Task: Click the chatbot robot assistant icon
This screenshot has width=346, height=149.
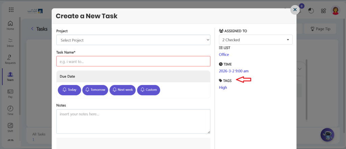Action: (327, 135)
